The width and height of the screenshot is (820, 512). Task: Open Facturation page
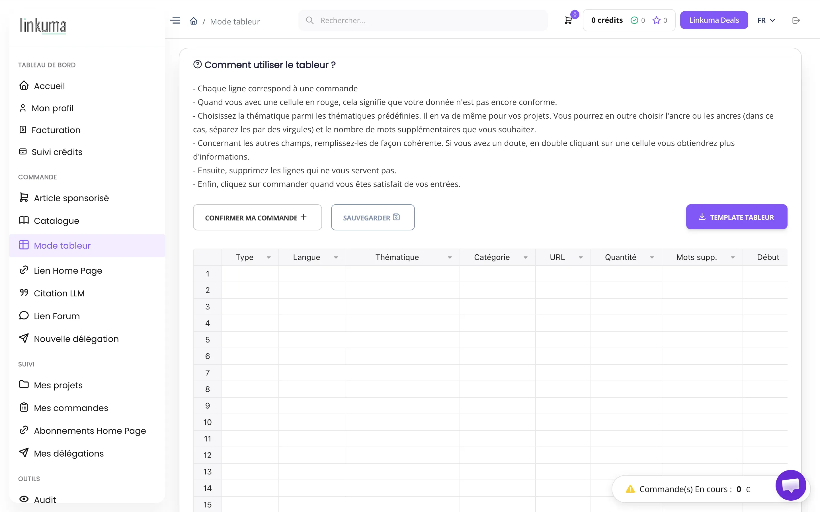87,130
